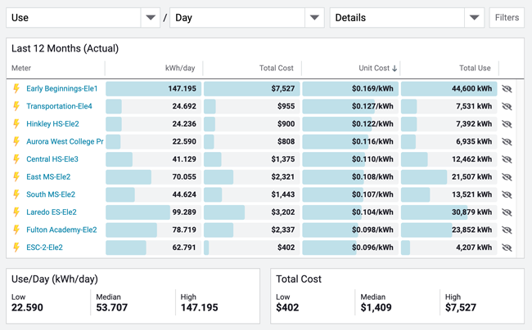Hide the Aurora West College meter
The width and height of the screenshot is (532, 330).
pyautogui.click(x=507, y=141)
